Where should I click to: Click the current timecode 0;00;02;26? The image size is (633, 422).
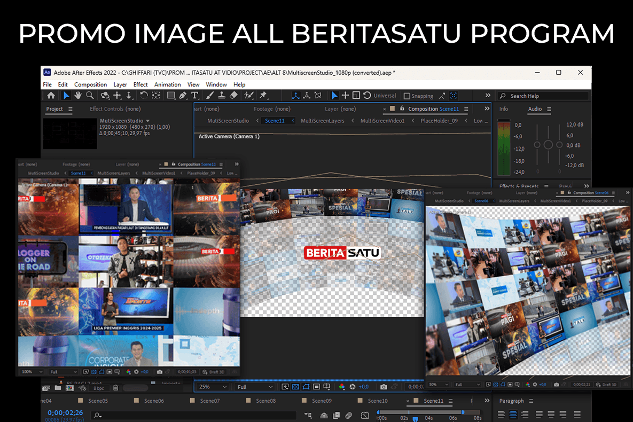pos(65,413)
